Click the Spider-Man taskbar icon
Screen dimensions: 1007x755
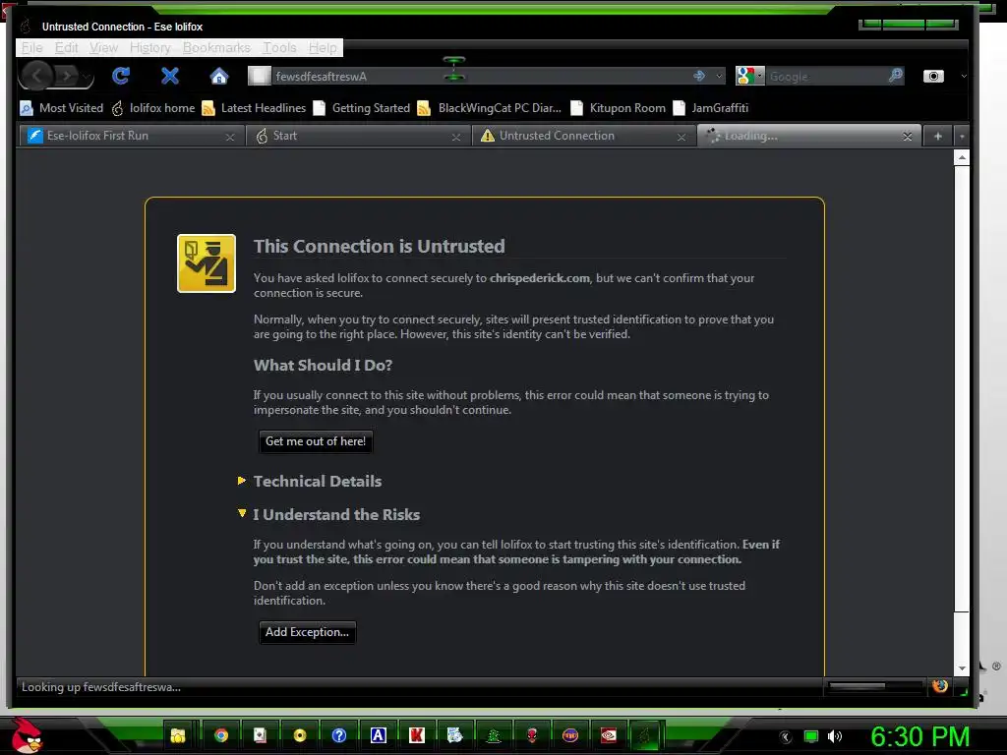(x=531, y=735)
